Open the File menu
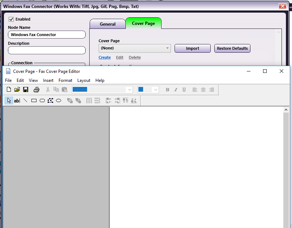This screenshot has height=228, width=292. click(8, 80)
